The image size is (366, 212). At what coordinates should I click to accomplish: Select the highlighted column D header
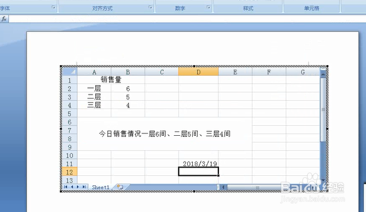coord(198,72)
